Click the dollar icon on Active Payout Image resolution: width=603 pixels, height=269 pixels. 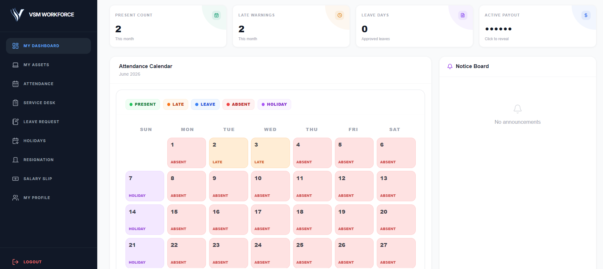coord(586,15)
